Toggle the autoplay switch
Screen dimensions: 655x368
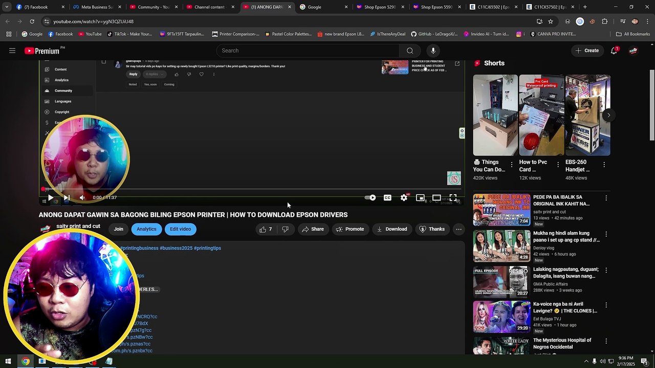click(370, 198)
